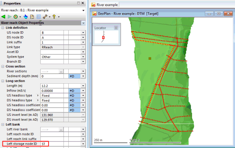Image resolution: width=235 pixels, height=148 pixels.
Task: Open River sections ellipsis editor button
Action: coord(61,72)
